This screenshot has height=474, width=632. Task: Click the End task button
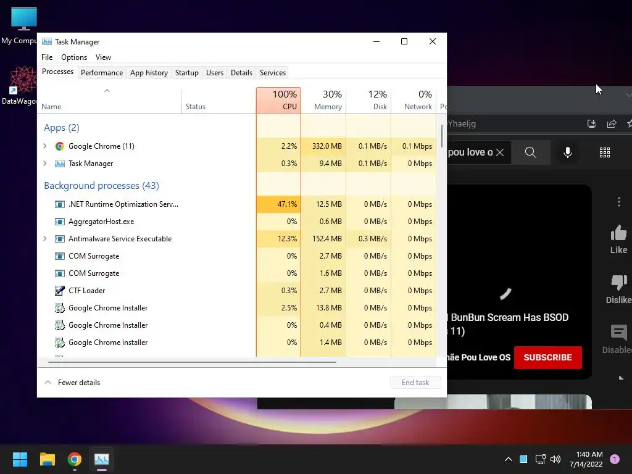click(x=415, y=383)
